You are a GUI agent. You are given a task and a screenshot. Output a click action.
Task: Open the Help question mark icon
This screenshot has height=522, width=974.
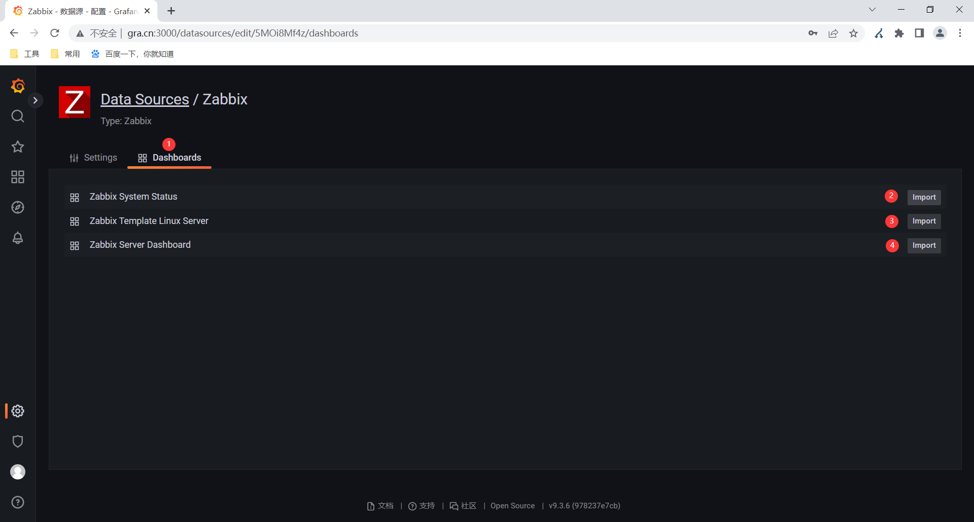point(18,502)
